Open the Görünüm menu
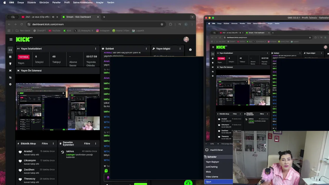The image size is (329, 185). 44,2
